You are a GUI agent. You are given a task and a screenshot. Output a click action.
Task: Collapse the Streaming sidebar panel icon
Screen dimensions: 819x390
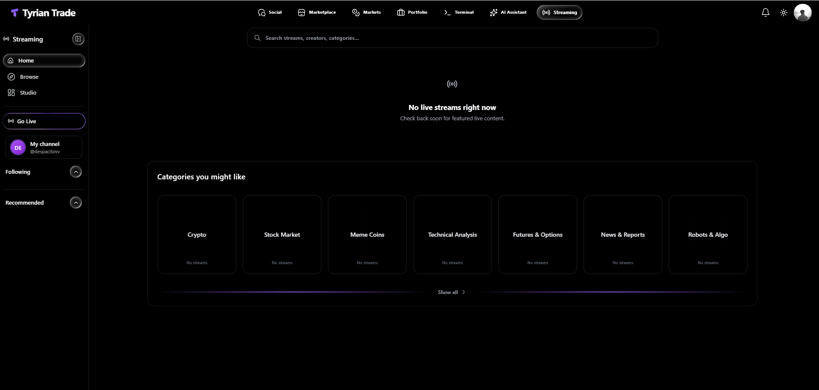click(x=78, y=39)
